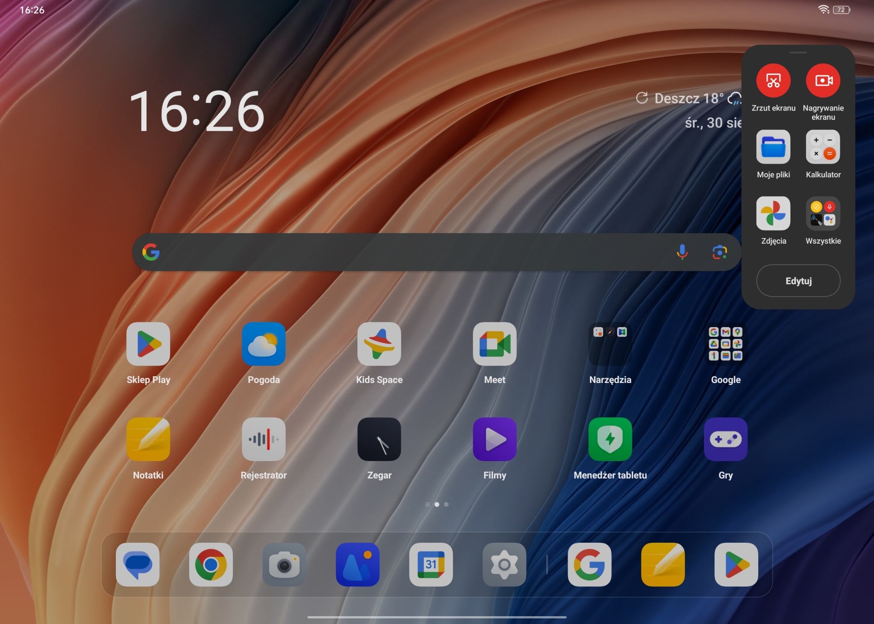Tap the Zrzut ekranu screenshot icon

pyautogui.click(x=773, y=81)
